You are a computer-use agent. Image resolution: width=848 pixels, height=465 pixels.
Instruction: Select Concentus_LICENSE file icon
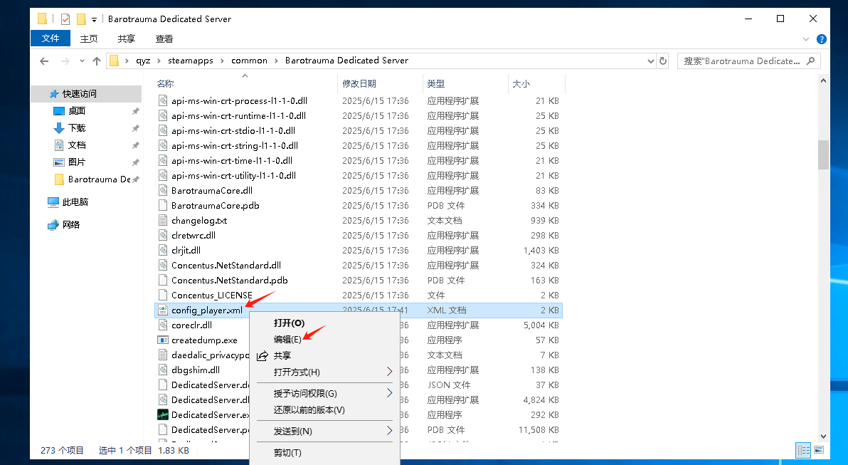(162, 295)
